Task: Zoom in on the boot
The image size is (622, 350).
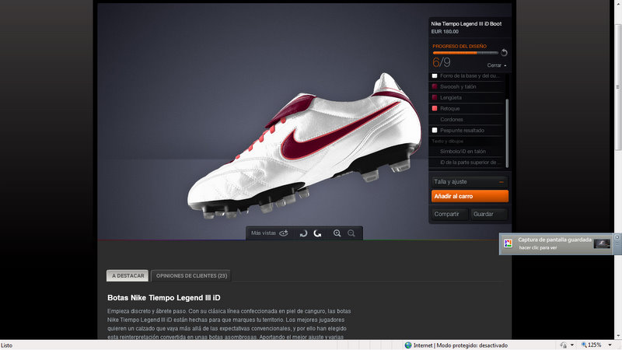Action: point(337,233)
